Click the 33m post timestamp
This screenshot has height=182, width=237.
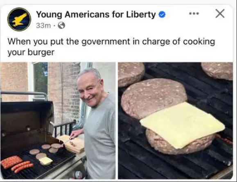click(x=43, y=25)
